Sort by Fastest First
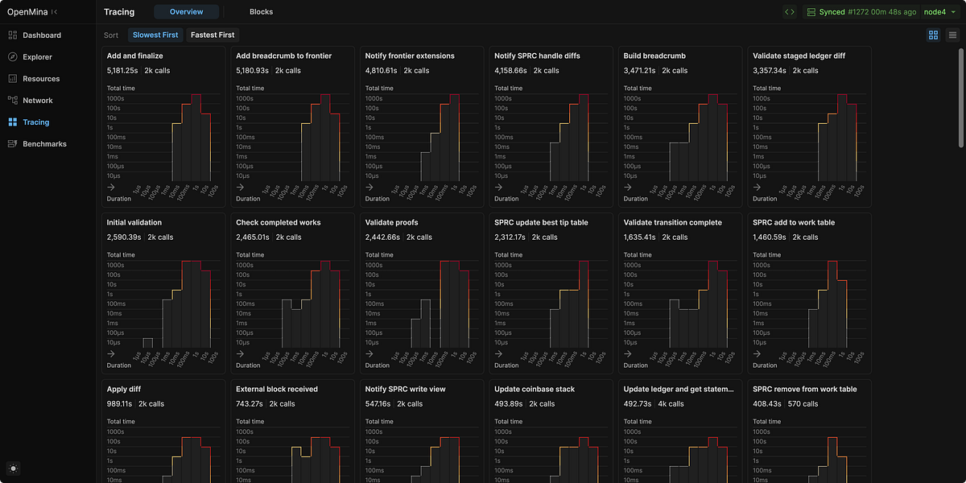This screenshot has width=966, height=483. (212, 35)
